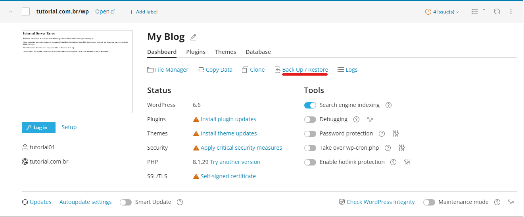Disable Search engine indexing toggle
Screen dimensions: 524x217
pyautogui.click(x=310, y=105)
